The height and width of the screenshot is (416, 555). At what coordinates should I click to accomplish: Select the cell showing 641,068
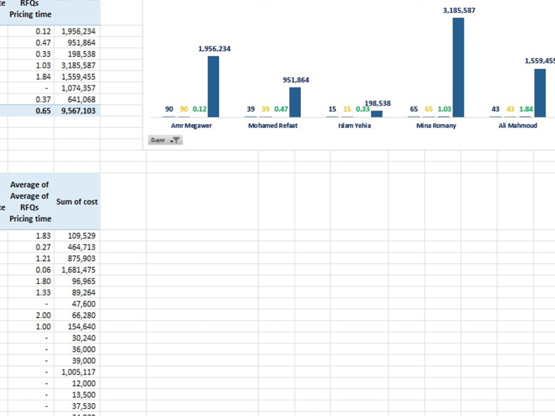pos(77,99)
